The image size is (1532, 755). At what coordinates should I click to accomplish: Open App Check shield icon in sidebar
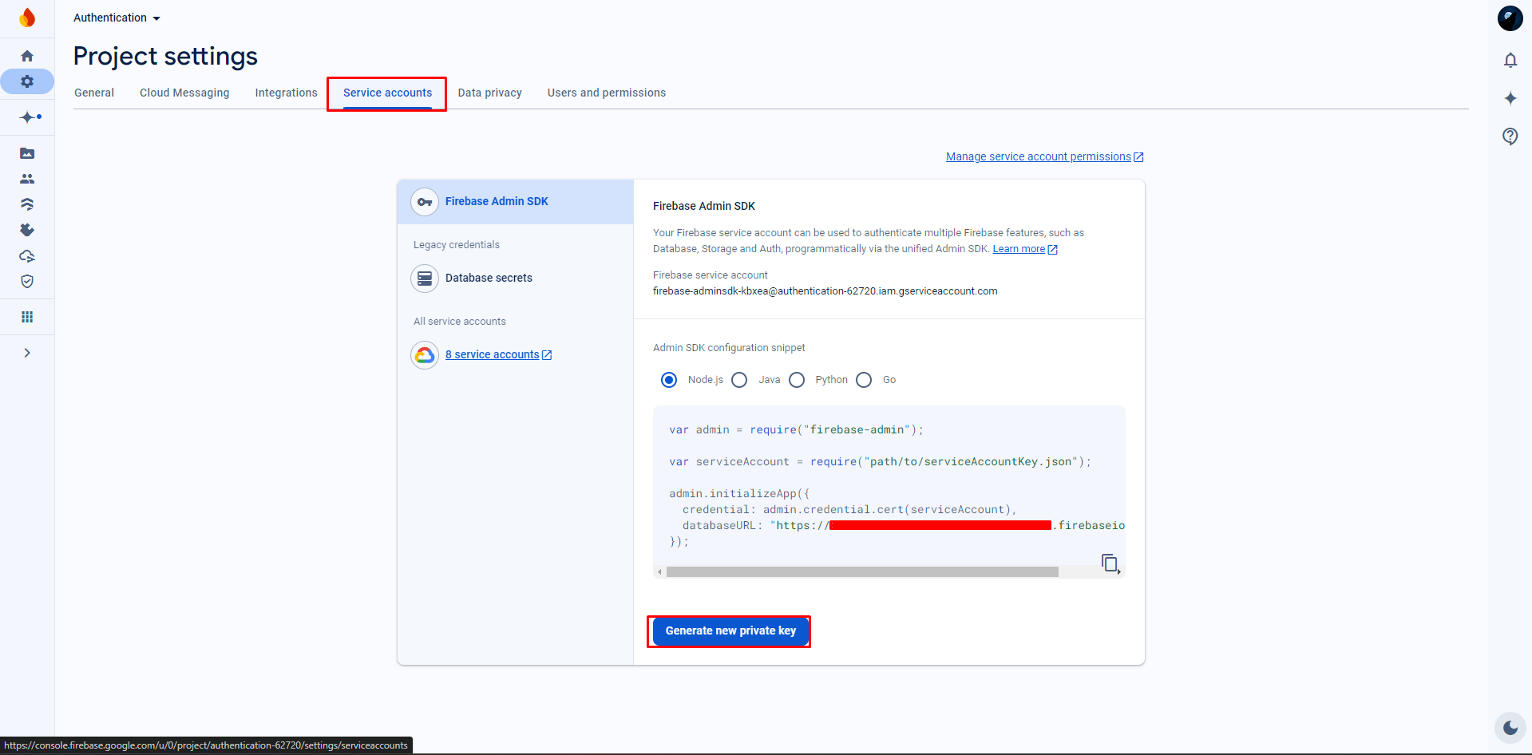pyautogui.click(x=27, y=281)
